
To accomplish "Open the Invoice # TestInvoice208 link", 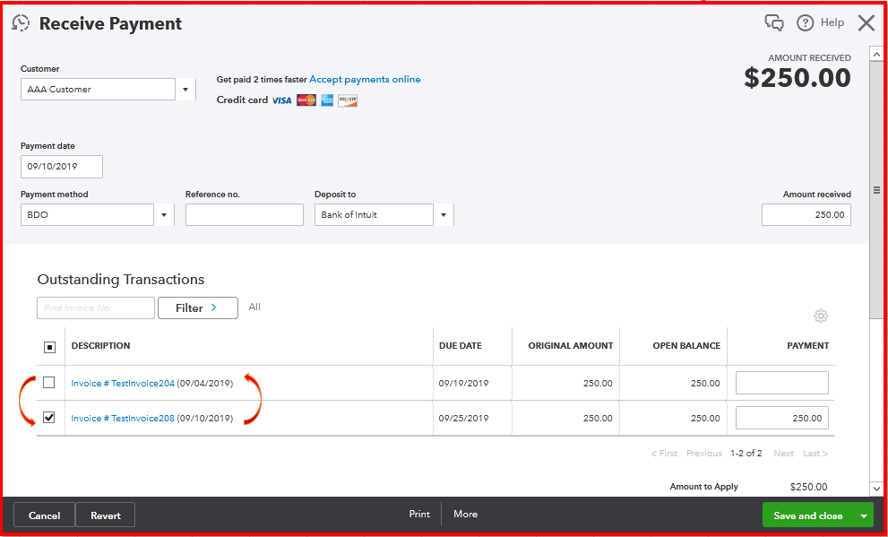I will (x=123, y=419).
